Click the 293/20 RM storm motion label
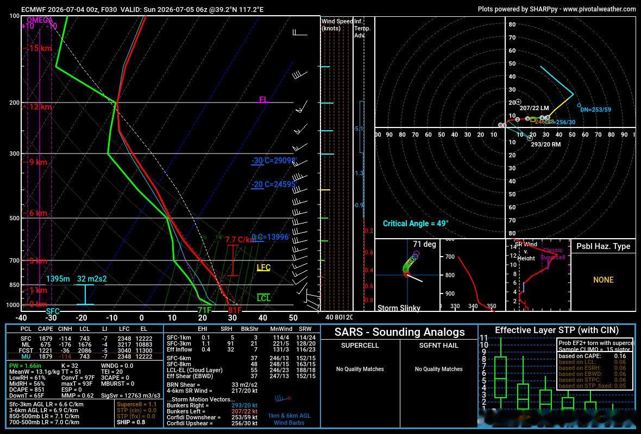The height and width of the screenshot is (434, 641). 546,144
